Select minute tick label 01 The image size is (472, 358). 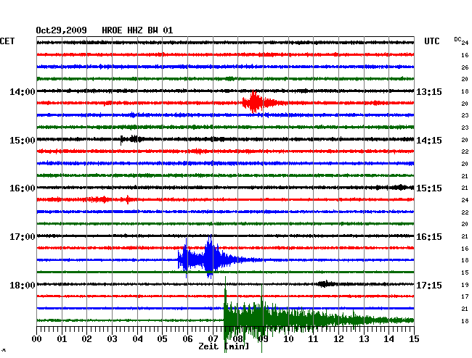(62, 339)
